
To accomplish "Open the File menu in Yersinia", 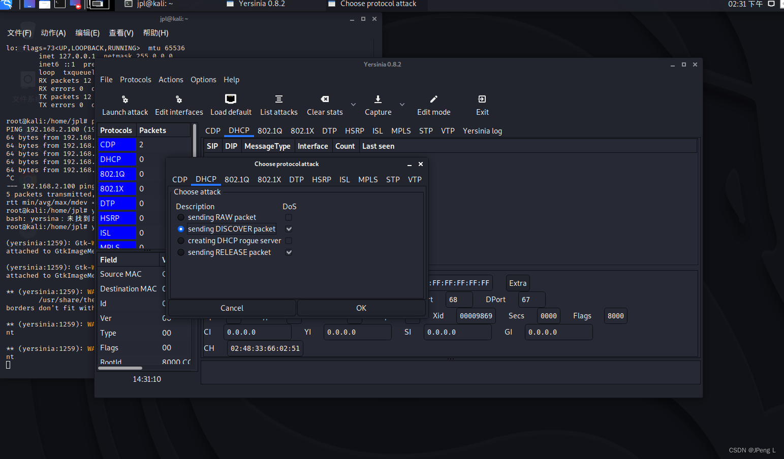I will 106,80.
